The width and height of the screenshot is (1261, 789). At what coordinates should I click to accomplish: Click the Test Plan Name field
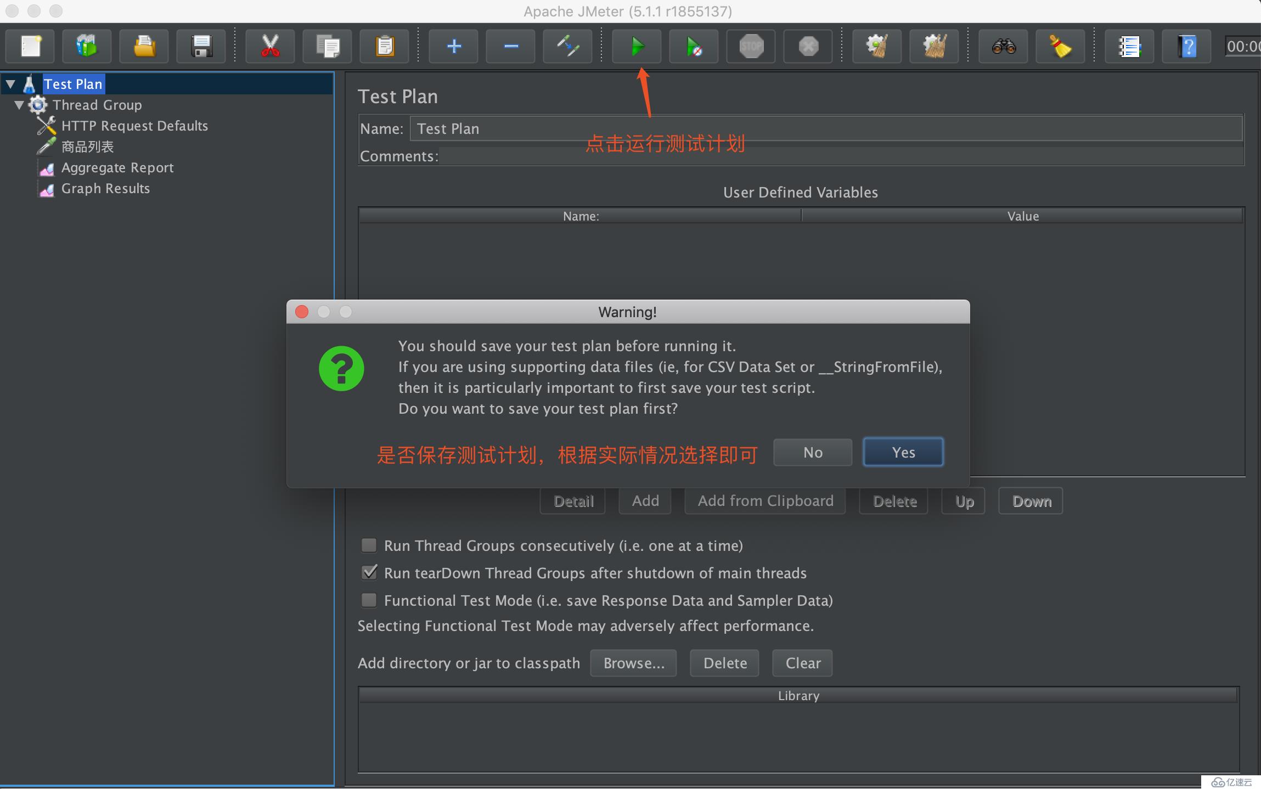(x=826, y=128)
